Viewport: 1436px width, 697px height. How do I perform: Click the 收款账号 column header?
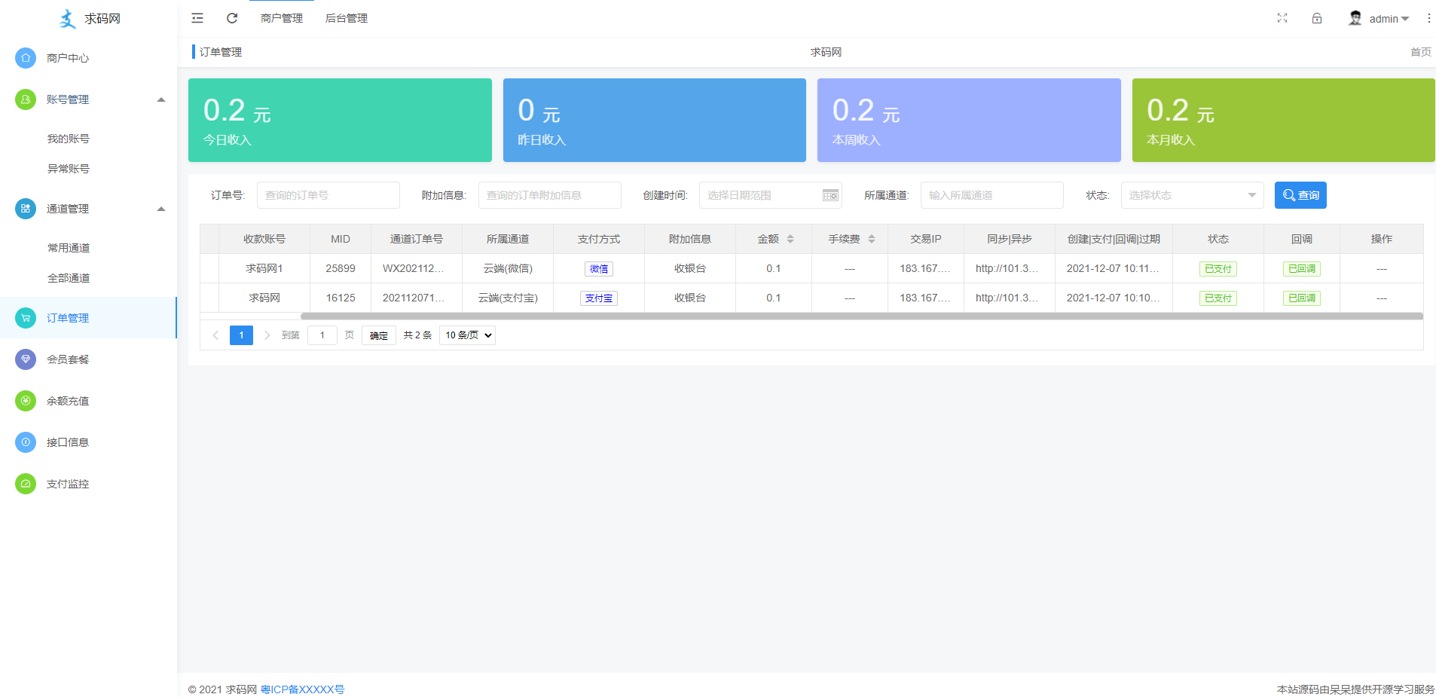pyautogui.click(x=264, y=239)
